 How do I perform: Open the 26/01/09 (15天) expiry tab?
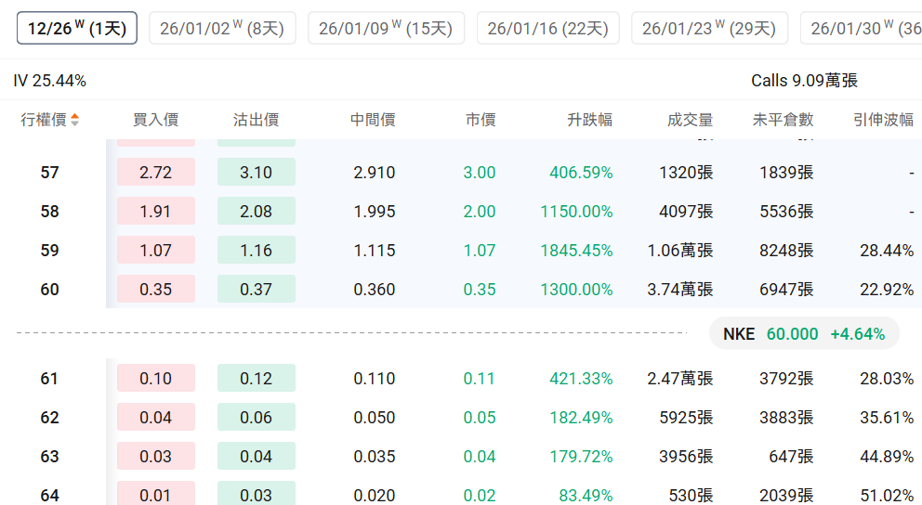tap(386, 28)
